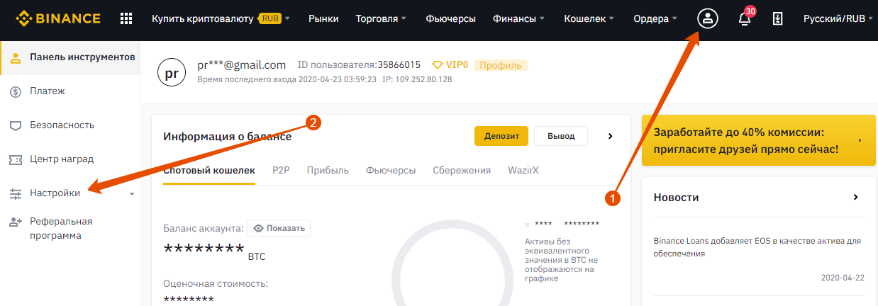Click arrow on referral commission banner
The image size is (878, 306).
860,141
